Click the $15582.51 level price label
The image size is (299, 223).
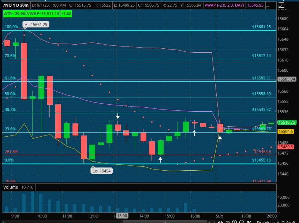(261, 78)
